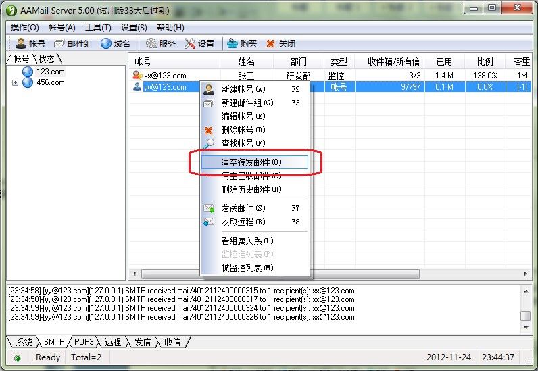Choose 发送邮件 (S) from context menu
538x371 pixels.
pyautogui.click(x=255, y=208)
